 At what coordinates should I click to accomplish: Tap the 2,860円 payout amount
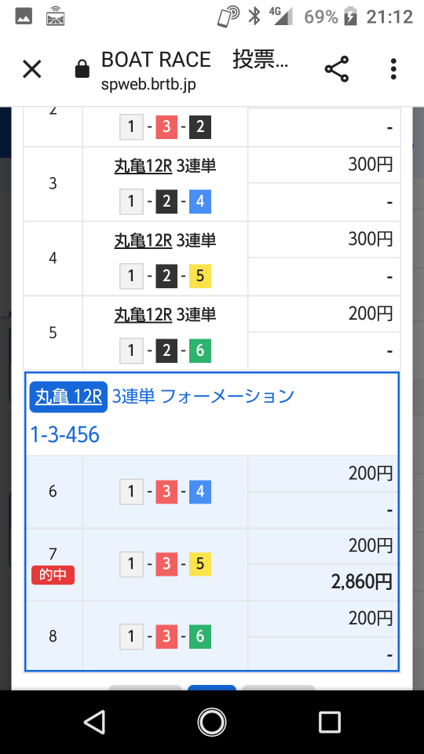point(361,582)
